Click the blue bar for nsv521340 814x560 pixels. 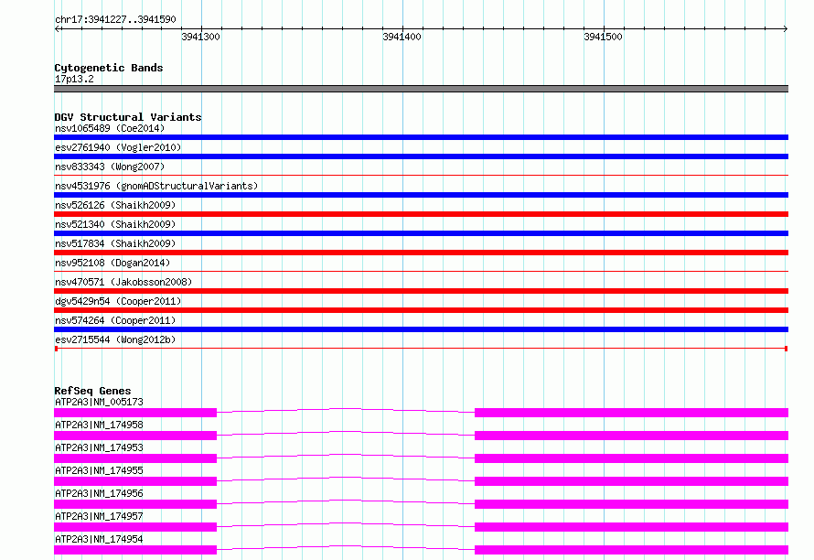pos(421,233)
